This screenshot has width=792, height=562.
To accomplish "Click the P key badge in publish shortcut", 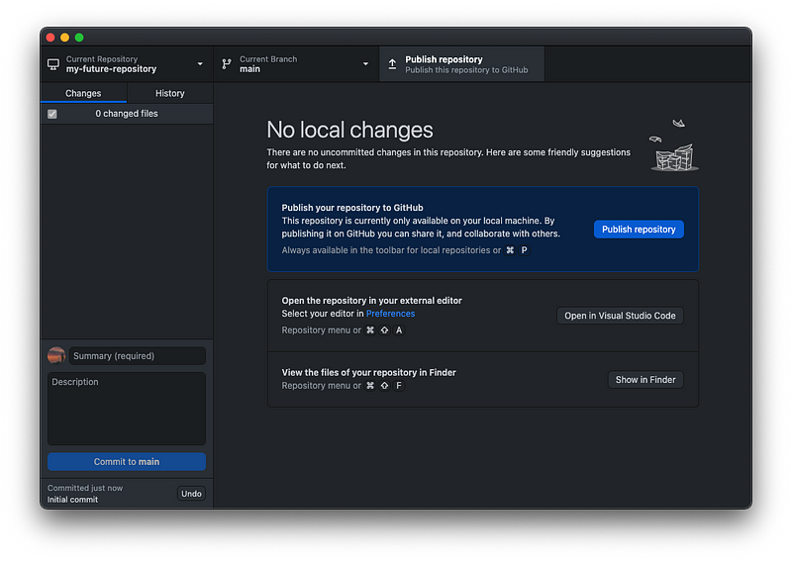I will click(525, 250).
